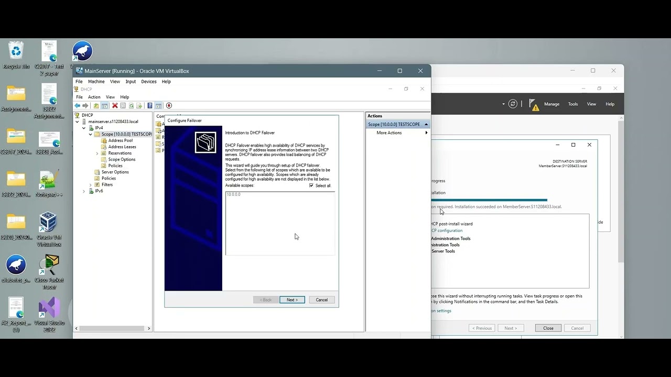Viewport: 671px width, 377px height.
Task: Select Server Options in the DHCP tree
Action: click(115, 172)
